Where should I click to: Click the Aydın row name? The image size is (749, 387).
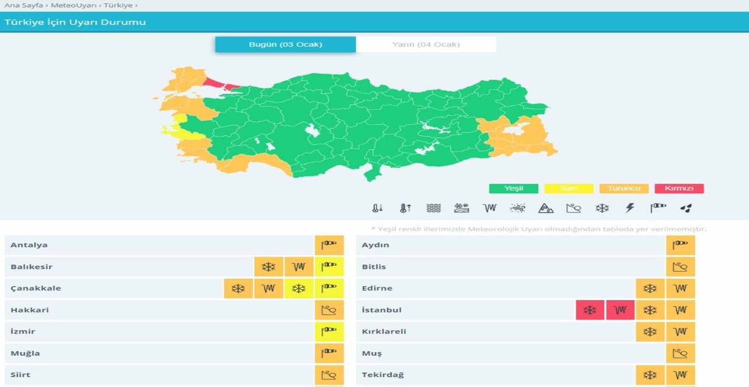(375, 245)
